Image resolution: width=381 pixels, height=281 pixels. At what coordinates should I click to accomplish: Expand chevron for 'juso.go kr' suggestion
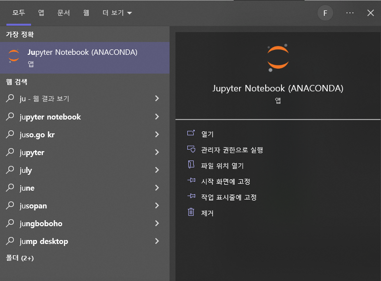pos(157,134)
